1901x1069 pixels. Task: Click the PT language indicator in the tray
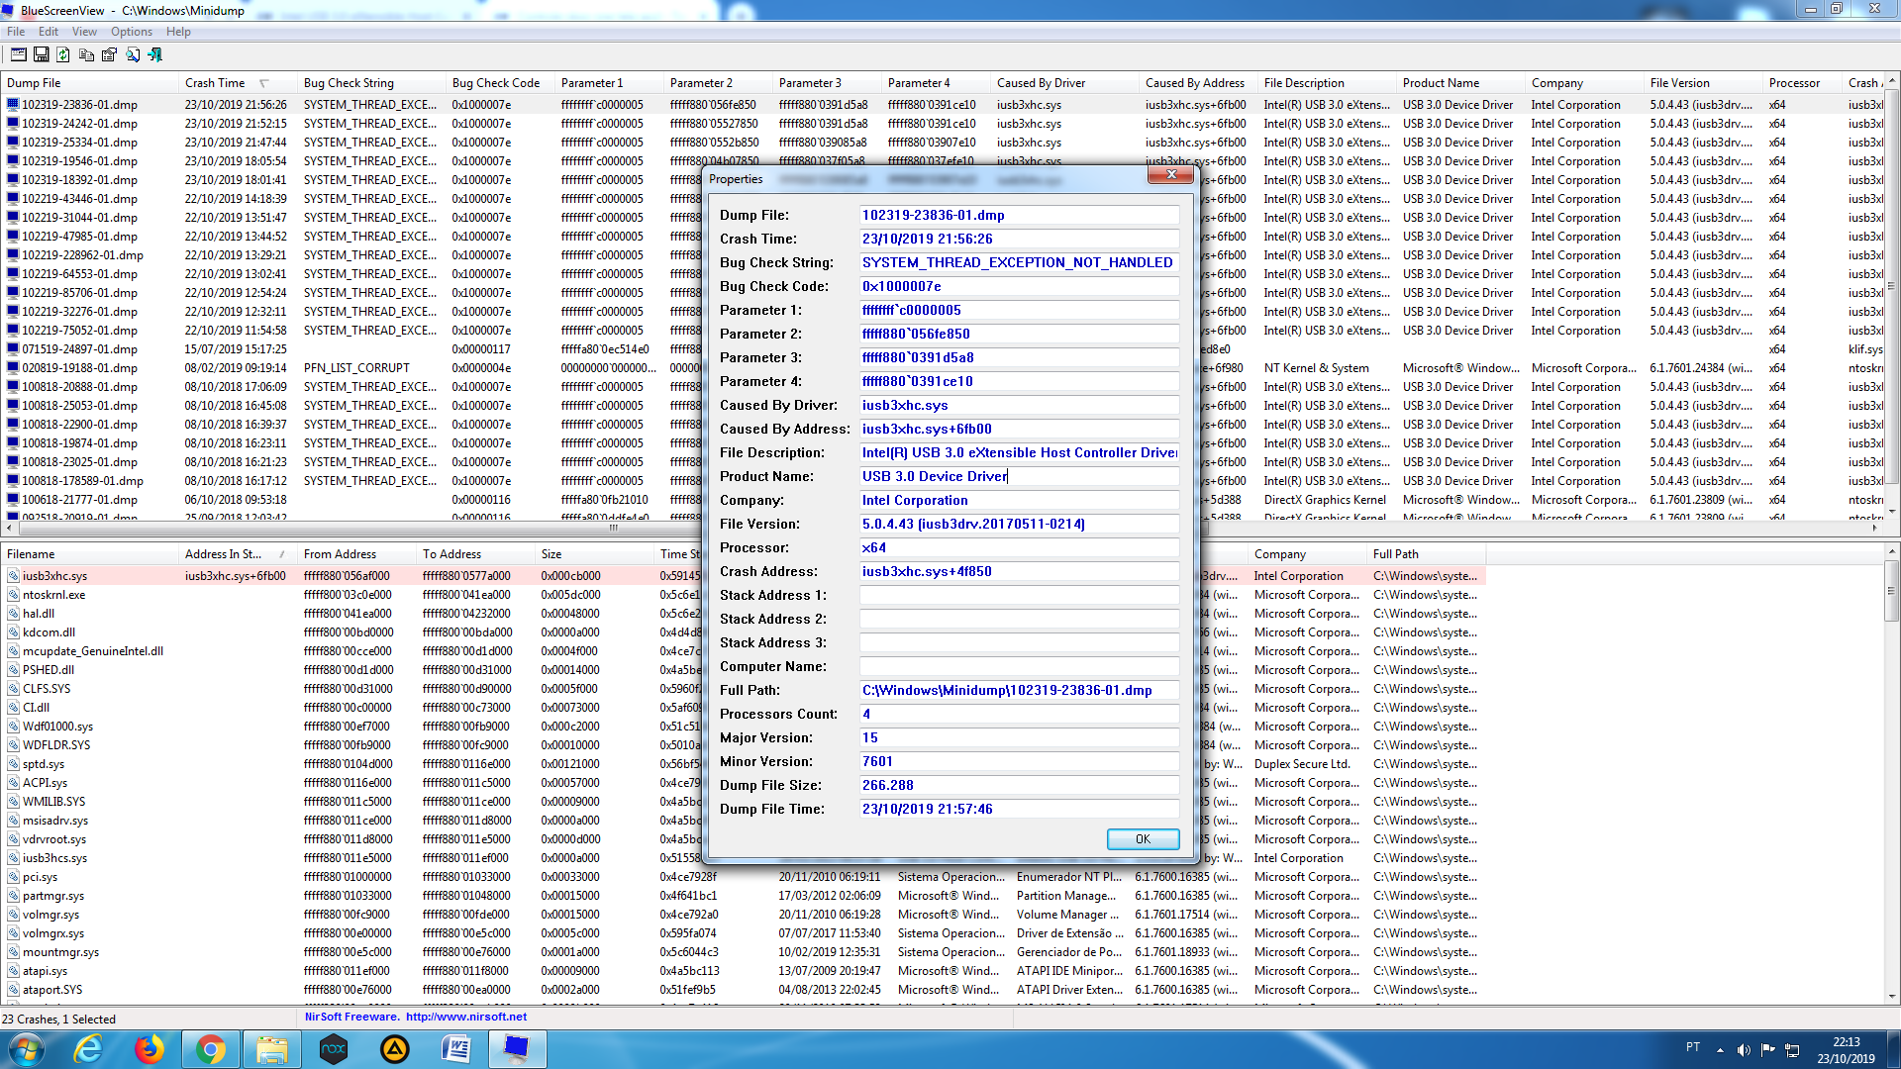coord(1693,1047)
